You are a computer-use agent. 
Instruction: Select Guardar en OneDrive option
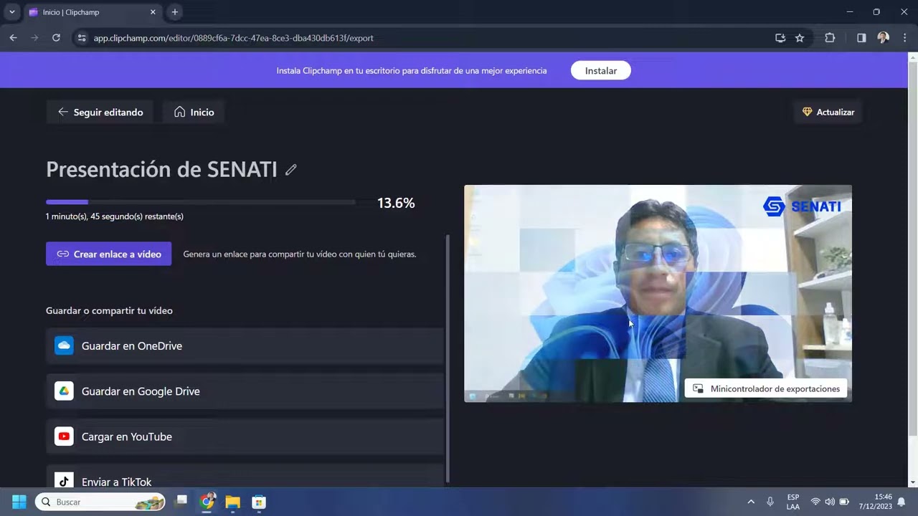point(245,346)
